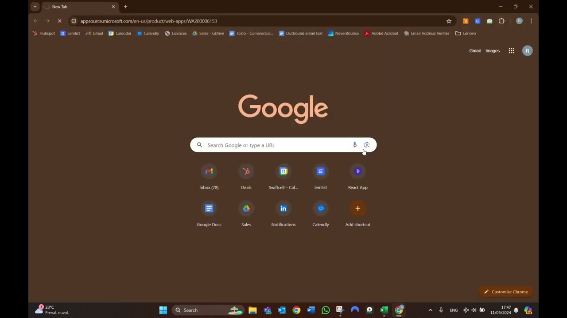Open the Email Address Verifier bookmark
This screenshot has width=567, height=318.
[426, 33]
